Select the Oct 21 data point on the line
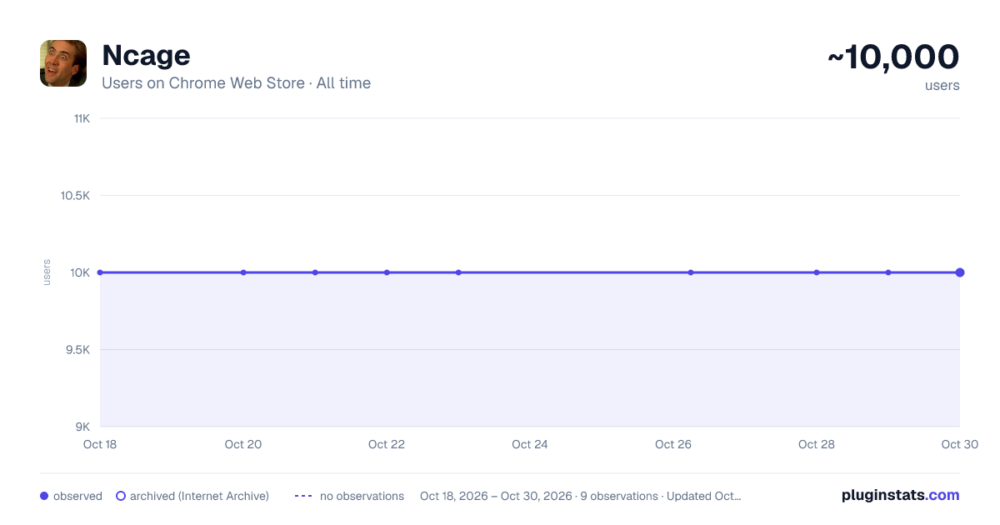 click(x=315, y=272)
